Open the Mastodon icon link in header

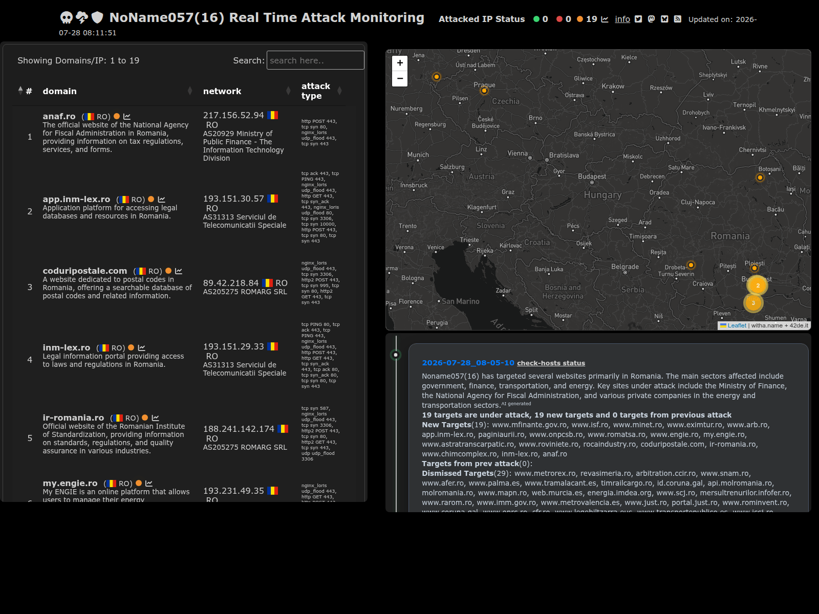point(651,19)
